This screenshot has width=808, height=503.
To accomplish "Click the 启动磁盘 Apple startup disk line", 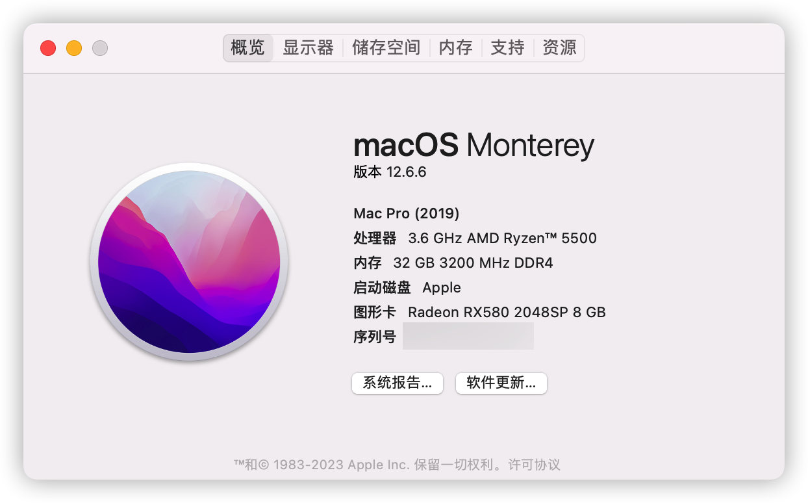I will coord(407,288).
